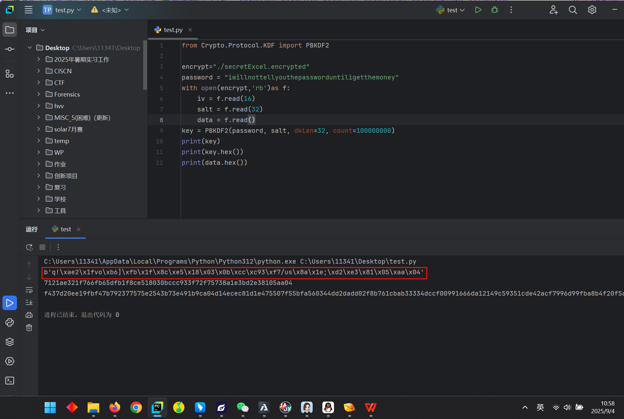Toggle scroll to end of output

29,302
